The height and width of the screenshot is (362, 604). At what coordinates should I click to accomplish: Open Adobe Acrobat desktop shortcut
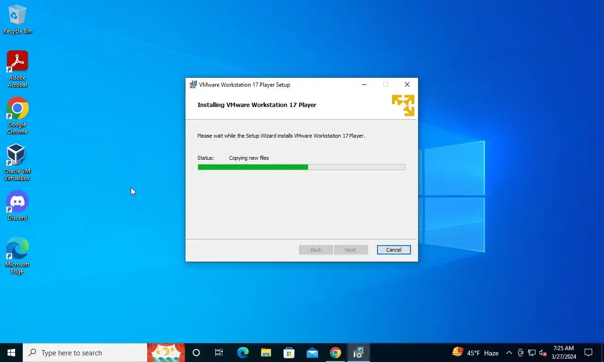17,69
